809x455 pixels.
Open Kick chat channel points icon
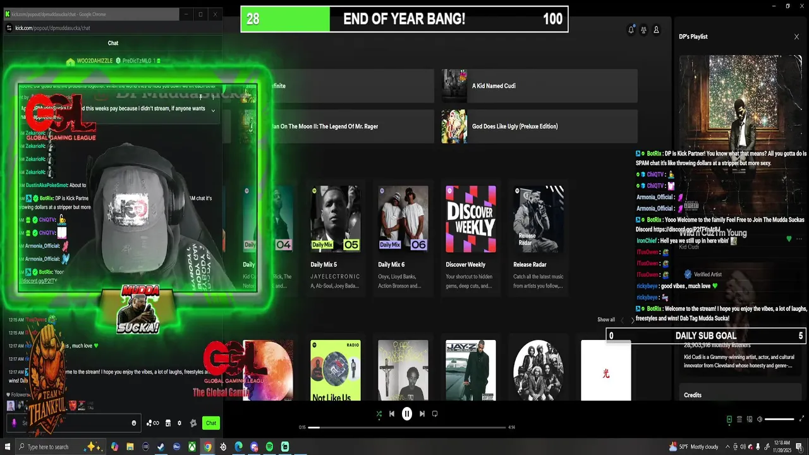click(152, 423)
